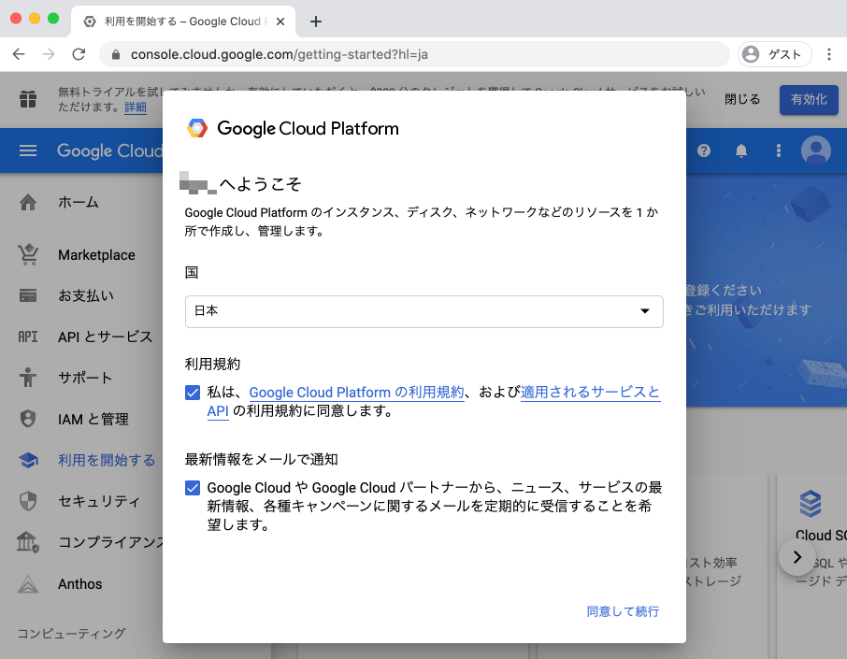Open the Chrome three-dot menu
This screenshot has width=847, height=659.
point(829,54)
